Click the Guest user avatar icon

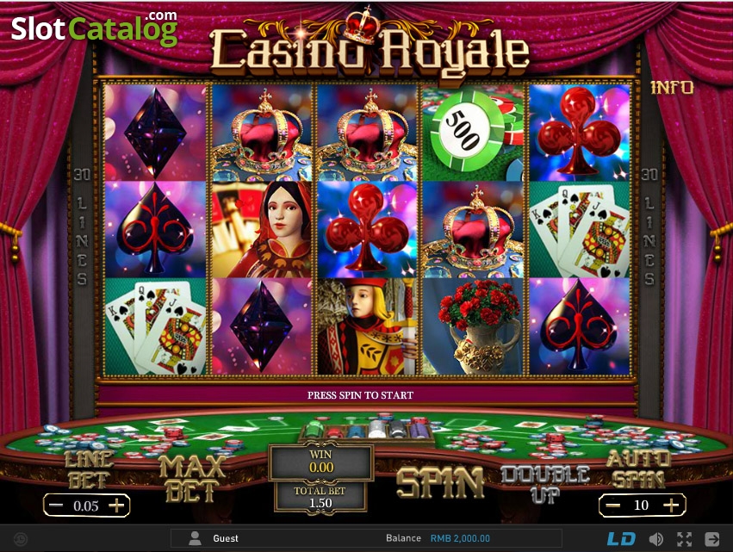coord(195,538)
